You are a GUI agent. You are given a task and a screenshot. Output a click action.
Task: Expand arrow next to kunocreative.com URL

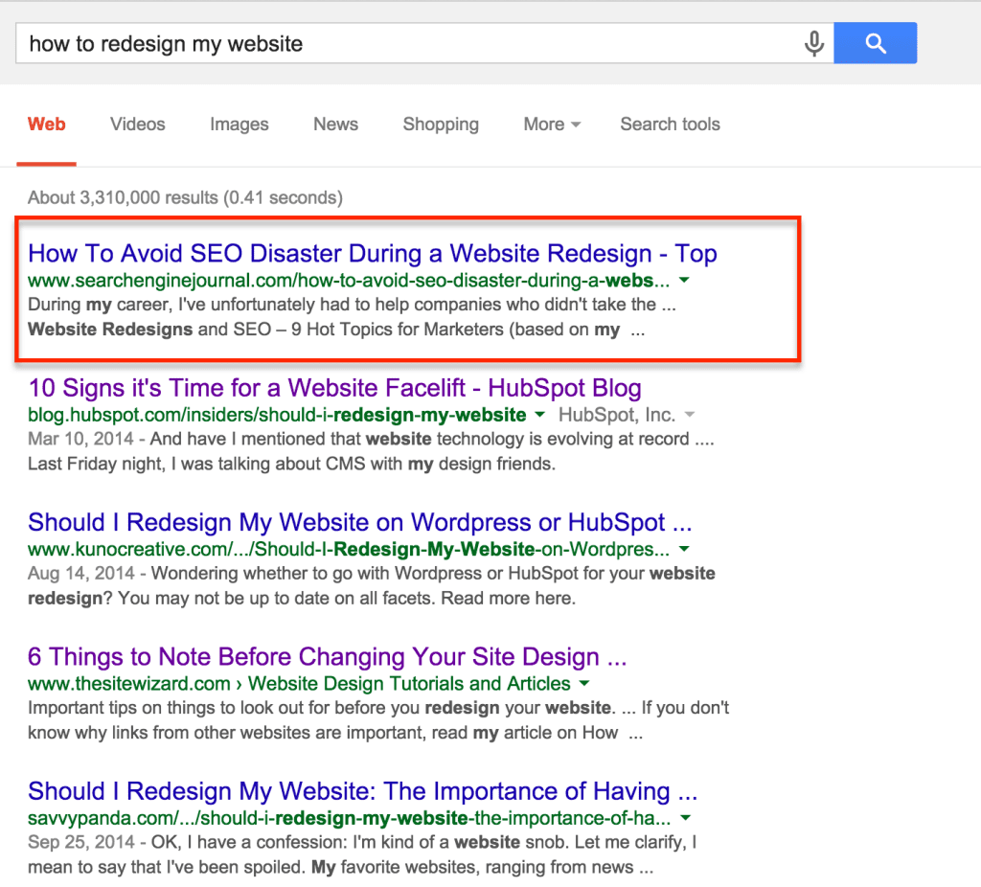pos(684,549)
